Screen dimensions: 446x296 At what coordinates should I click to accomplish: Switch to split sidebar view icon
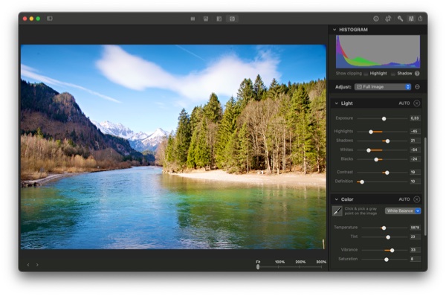[x=219, y=19]
